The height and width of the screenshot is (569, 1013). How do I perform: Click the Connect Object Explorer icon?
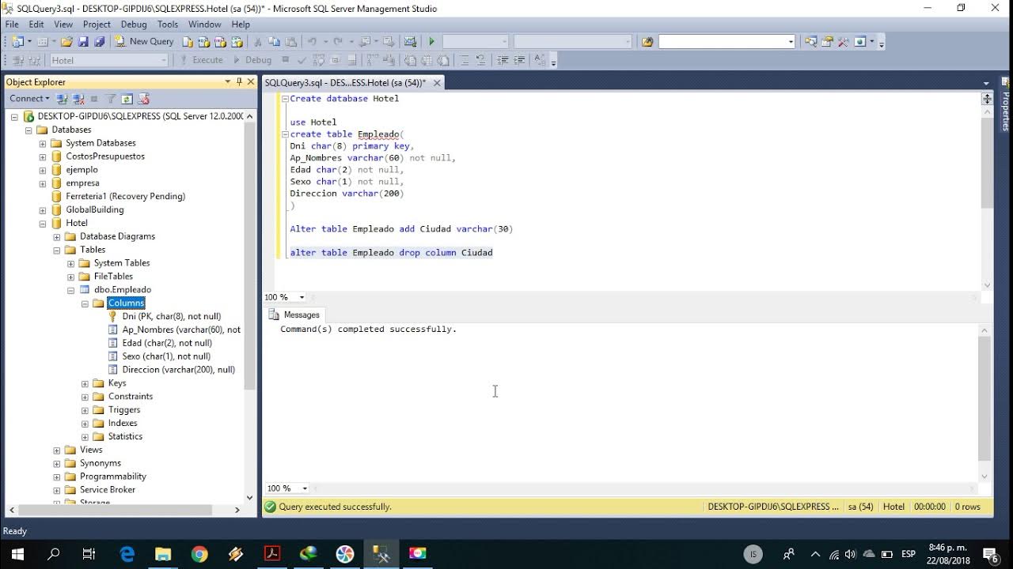pyautogui.click(x=62, y=99)
